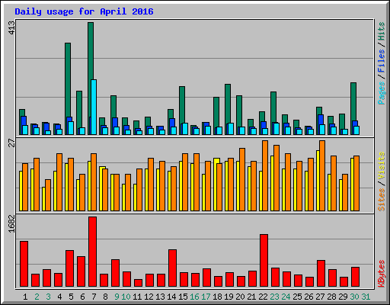
Task: Click the 413 hits axis maximum
Action: pyautogui.click(x=12, y=27)
